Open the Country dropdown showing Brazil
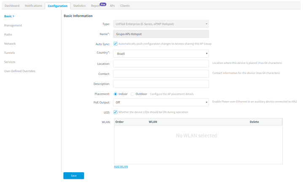The height and width of the screenshot is (184, 304). tap(161, 53)
